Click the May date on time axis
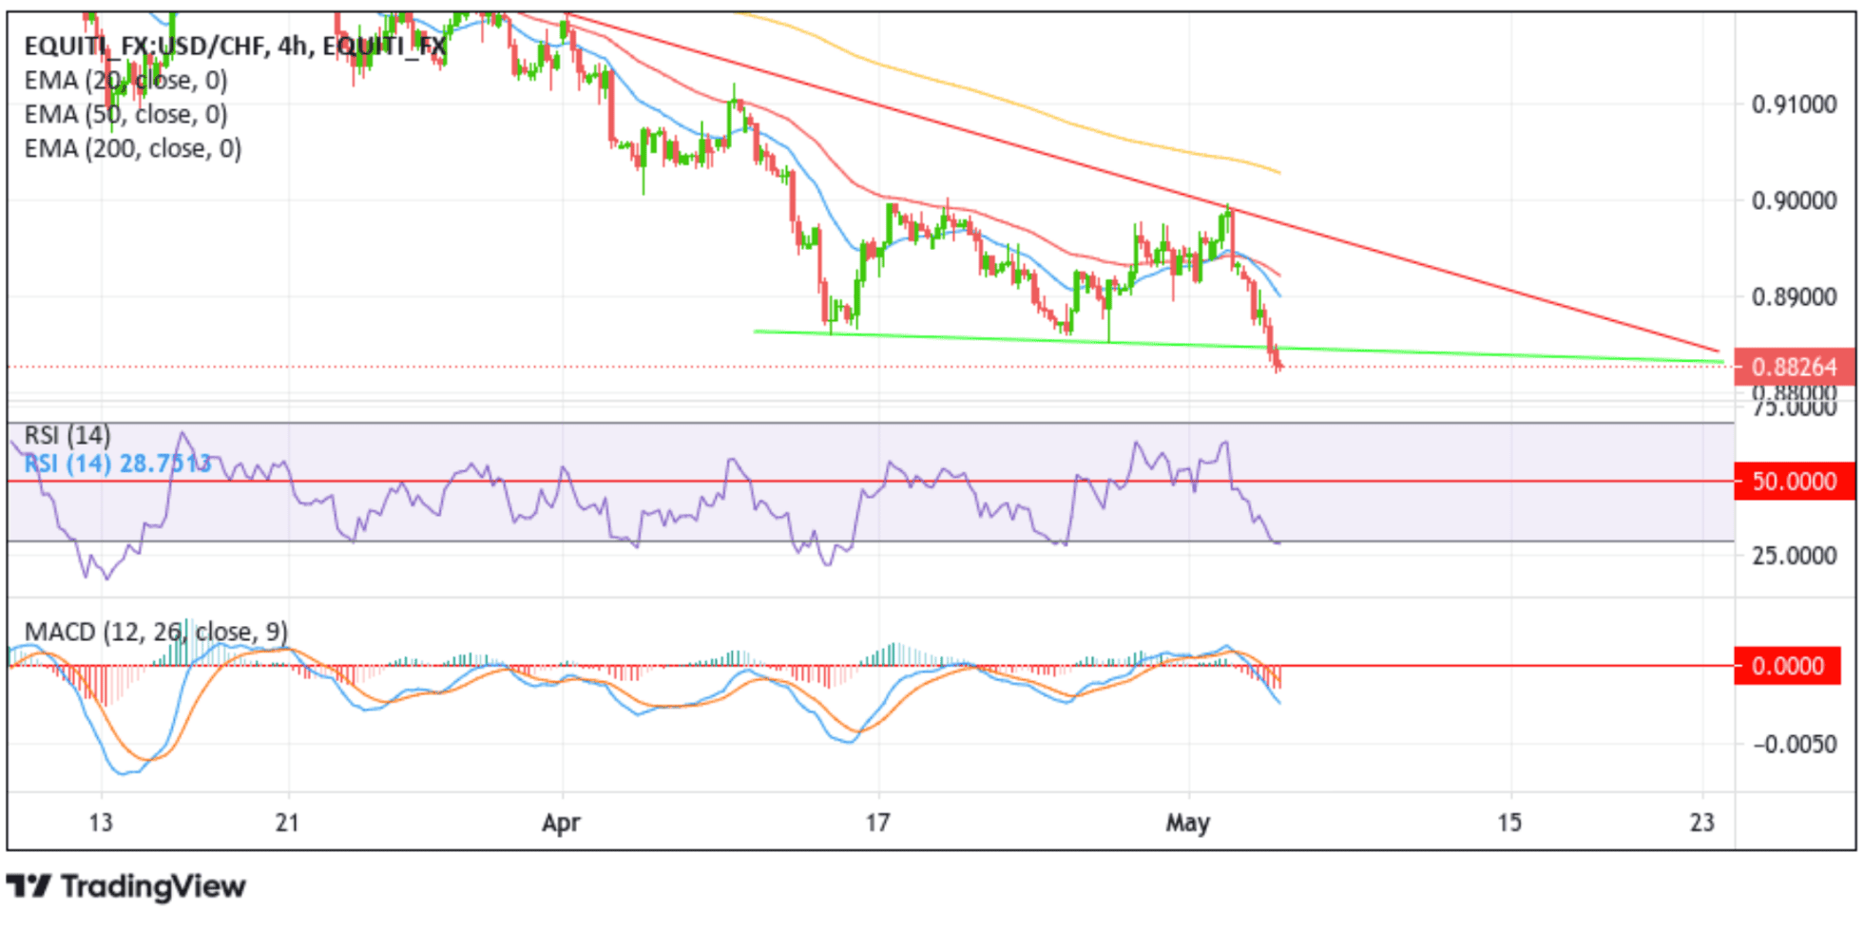This screenshot has height=929, width=1864. [1188, 823]
